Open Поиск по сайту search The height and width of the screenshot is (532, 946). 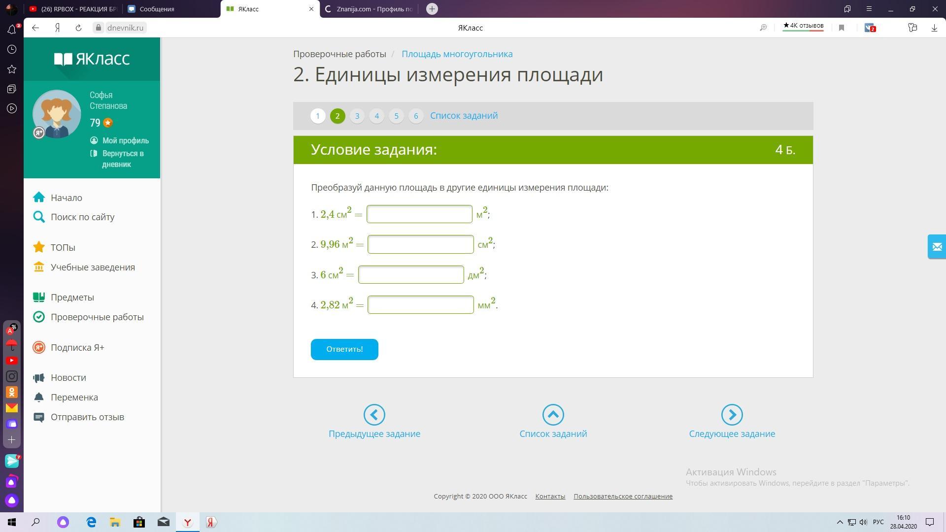click(x=82, y=217)
